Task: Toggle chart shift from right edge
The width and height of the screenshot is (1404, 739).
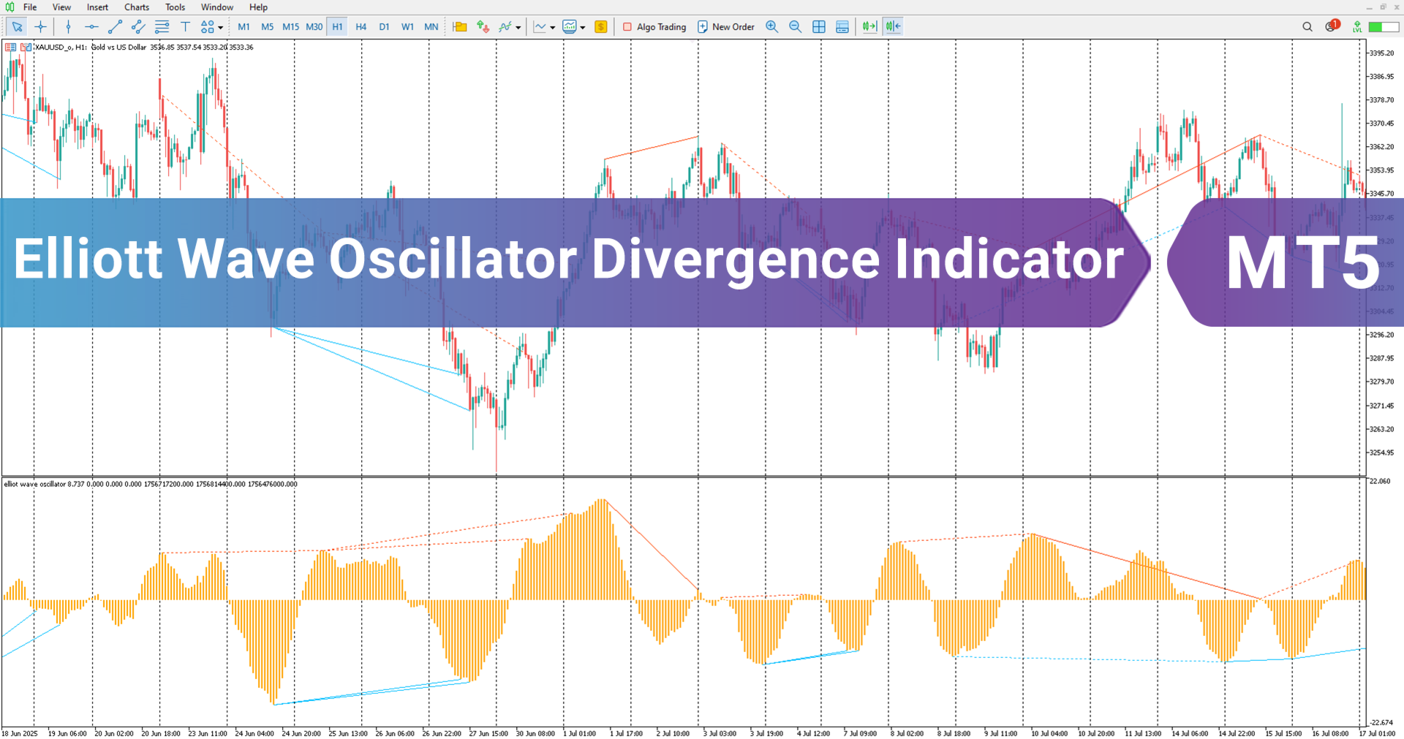Action: coord(893,27)
